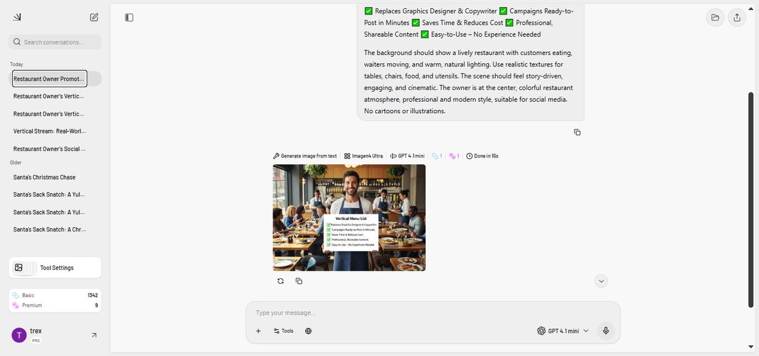Click the PRO badge under trex
Viewport: 759px width, 356px height.
(35, 340)
